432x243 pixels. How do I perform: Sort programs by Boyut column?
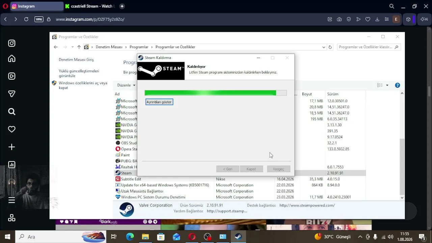pyautogui.click(x=307, y=94)
